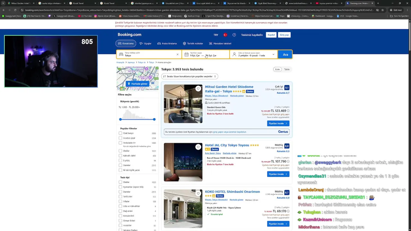Reload the page with the refresh icon
This screenshot has width=411, height=231.
click(x=15, y=10)
